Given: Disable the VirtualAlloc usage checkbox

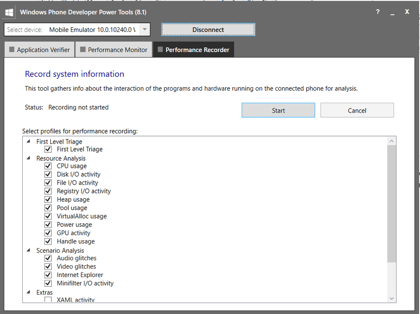Looking at the screenshot, I should point(48,216).
